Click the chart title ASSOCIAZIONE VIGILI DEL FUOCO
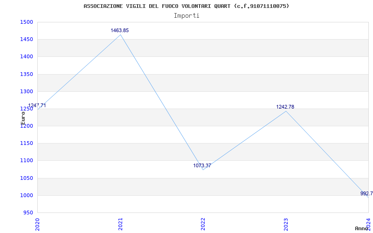This screenshot has height=233, width=373. pos(186,6)
